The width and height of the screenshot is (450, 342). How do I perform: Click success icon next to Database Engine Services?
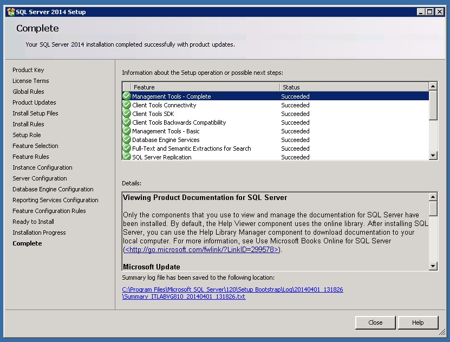127,140
